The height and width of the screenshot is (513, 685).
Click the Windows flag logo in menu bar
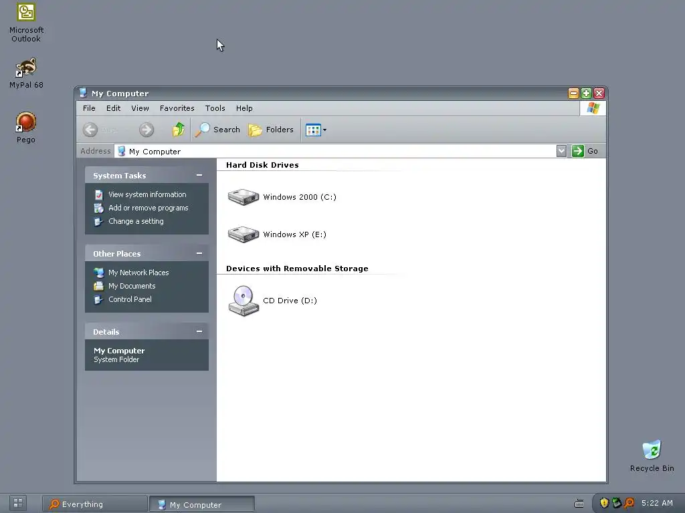click(593, 108)
